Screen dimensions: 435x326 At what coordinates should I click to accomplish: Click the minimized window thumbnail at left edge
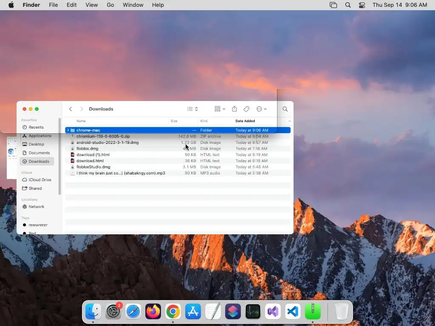[11, 158]
